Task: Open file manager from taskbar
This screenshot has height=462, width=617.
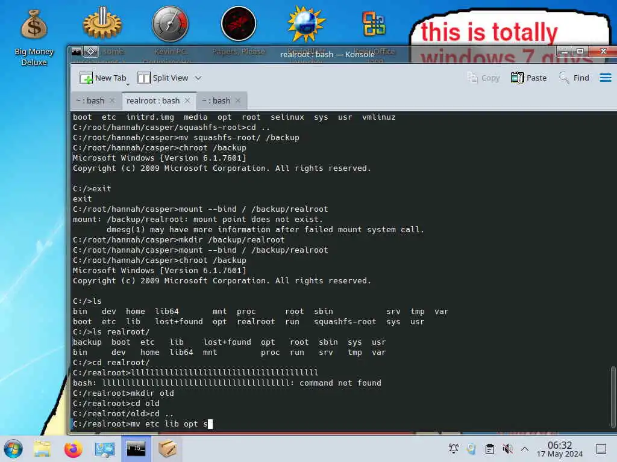Action: [42, 449]
